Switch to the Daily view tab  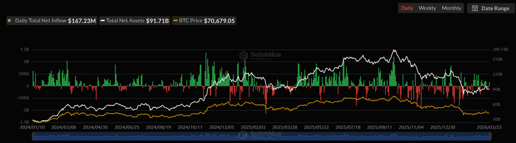(x=407, y=8)
